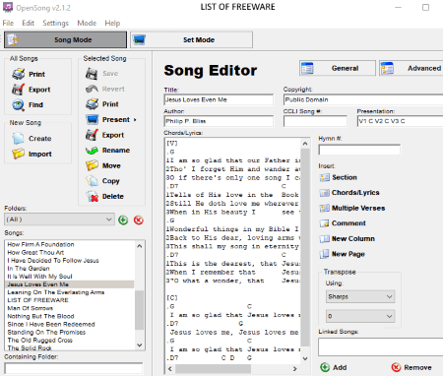Screen dimensions: 443x376
Task: Open the Advanced editor tab
Action: (x=411, y=68)
